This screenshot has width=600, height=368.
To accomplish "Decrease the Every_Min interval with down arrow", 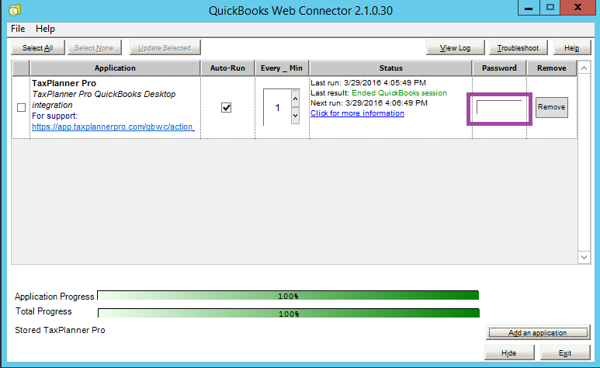I will pos(295,116).
